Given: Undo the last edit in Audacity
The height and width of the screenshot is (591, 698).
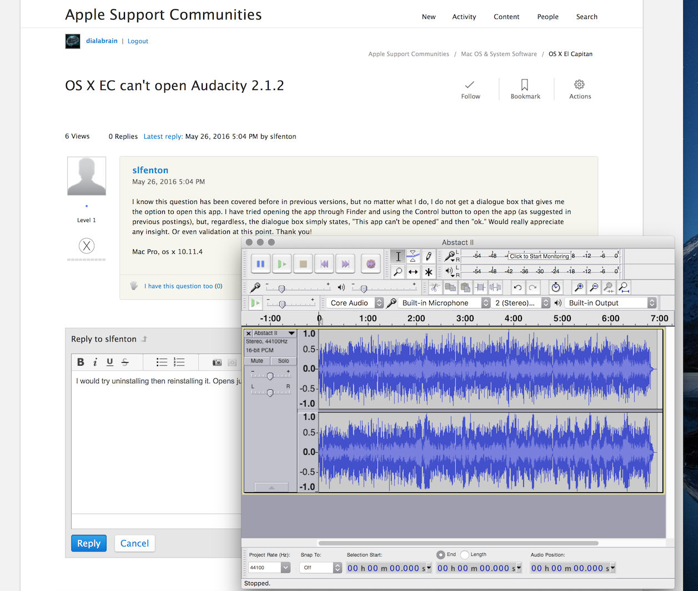Looking at the screenshot, I should [518, 287].
